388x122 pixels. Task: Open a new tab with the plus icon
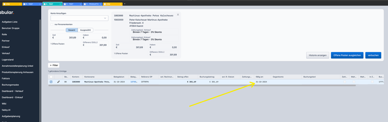point(124,4)
